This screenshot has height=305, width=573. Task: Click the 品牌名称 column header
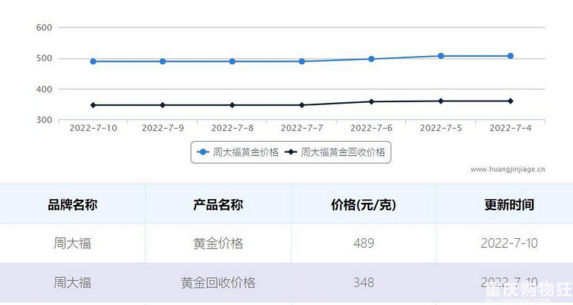(72, 204)
